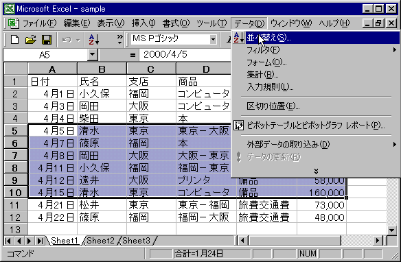The height and width of the screenshot is (262, 401).
Task: Select column B header
Action: pyautogui.click(x=102, y=69)
